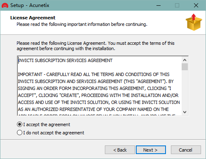206x159 pixels.
Task: Click the INVICTI SUBSCRIPTION SERVICES AGREEMENT line
Action: coord(65,60)
